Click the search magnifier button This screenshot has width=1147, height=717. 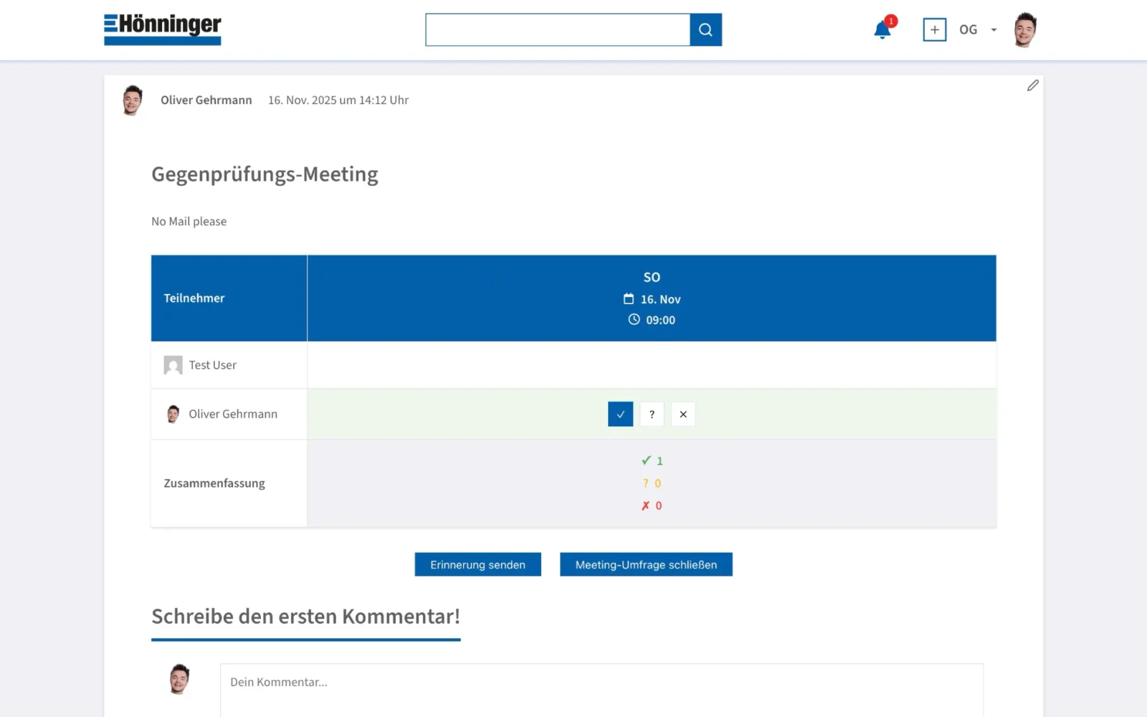pyautogui.click(x=705, y=29)
